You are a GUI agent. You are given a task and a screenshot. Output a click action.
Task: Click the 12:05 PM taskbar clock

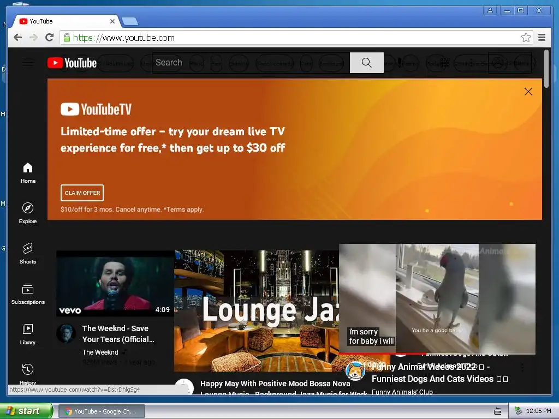click(x=539, y=411)
